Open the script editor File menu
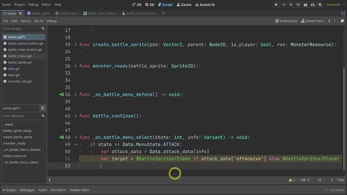 5,21
